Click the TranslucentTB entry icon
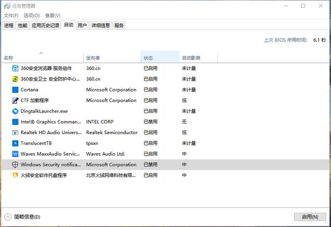 (16, 143)
